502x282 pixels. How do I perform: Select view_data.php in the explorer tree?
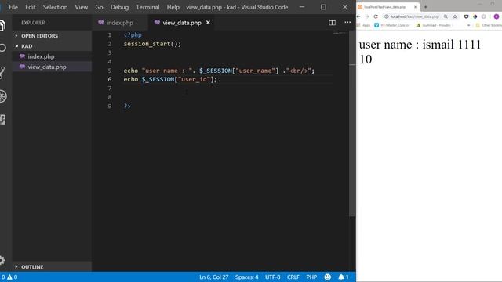[52, 67]
